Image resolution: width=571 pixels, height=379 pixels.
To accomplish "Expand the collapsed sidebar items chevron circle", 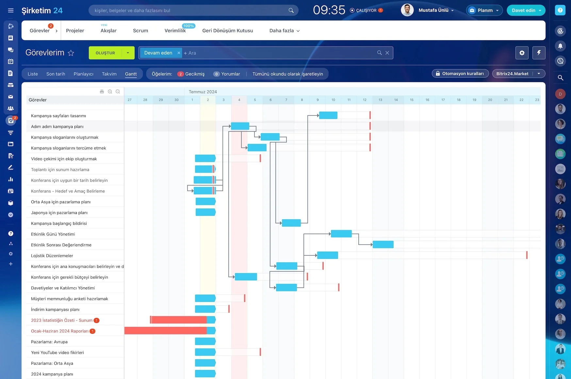I will (x=11, y=215).
